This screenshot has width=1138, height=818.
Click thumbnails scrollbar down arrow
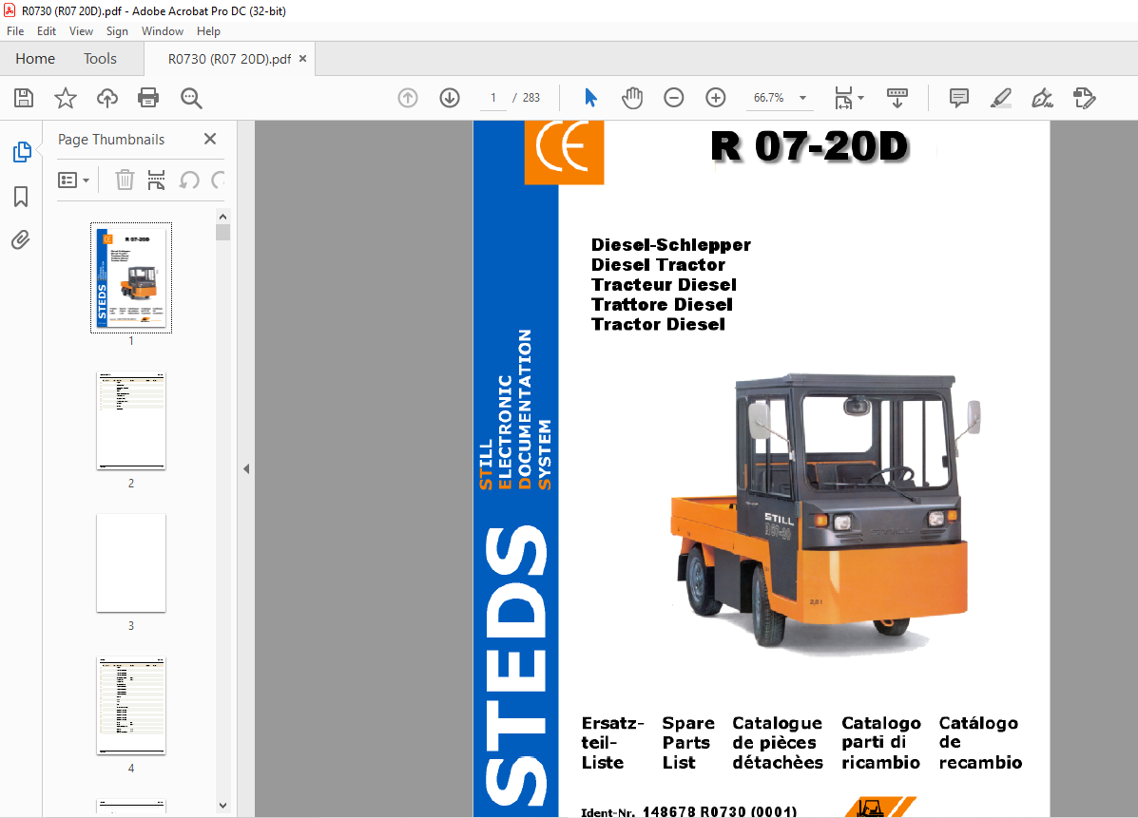coord(222,806)
